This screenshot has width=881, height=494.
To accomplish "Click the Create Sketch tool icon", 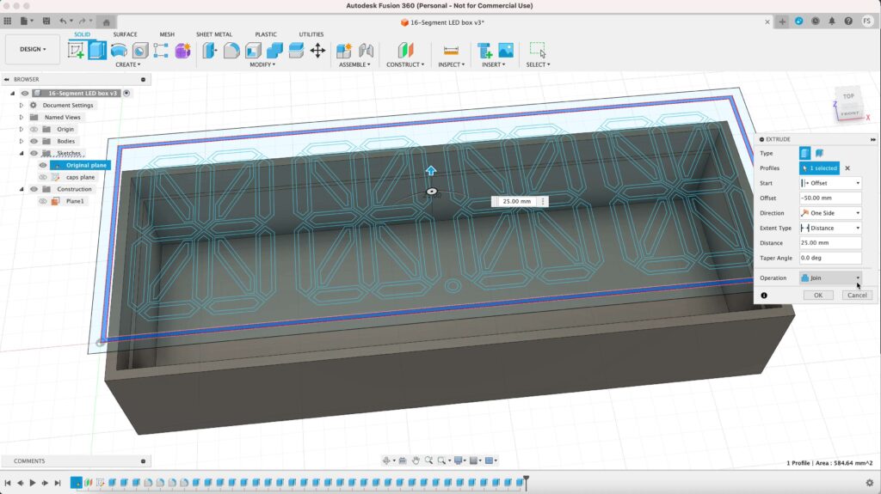I will point(76,51).
